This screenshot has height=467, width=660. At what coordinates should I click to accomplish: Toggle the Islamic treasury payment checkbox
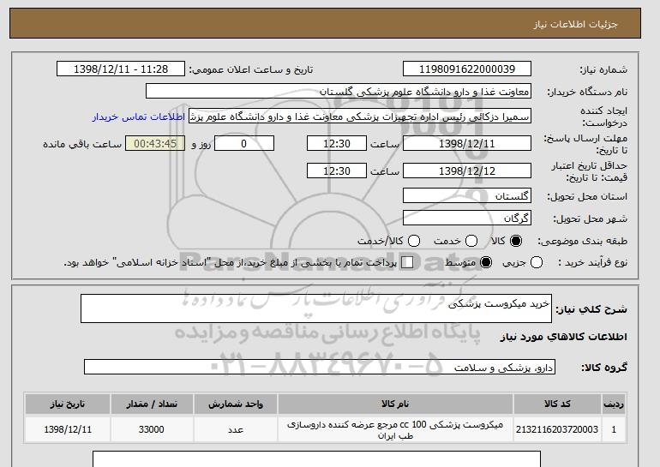coord(407,262)
